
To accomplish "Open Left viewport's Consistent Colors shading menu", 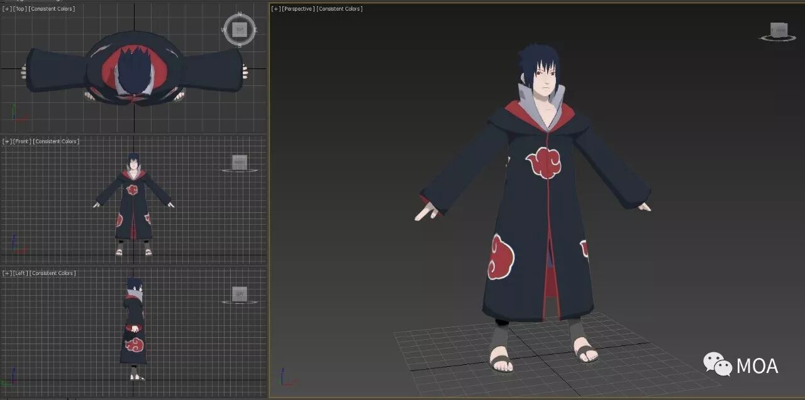I will click(53, 273).
